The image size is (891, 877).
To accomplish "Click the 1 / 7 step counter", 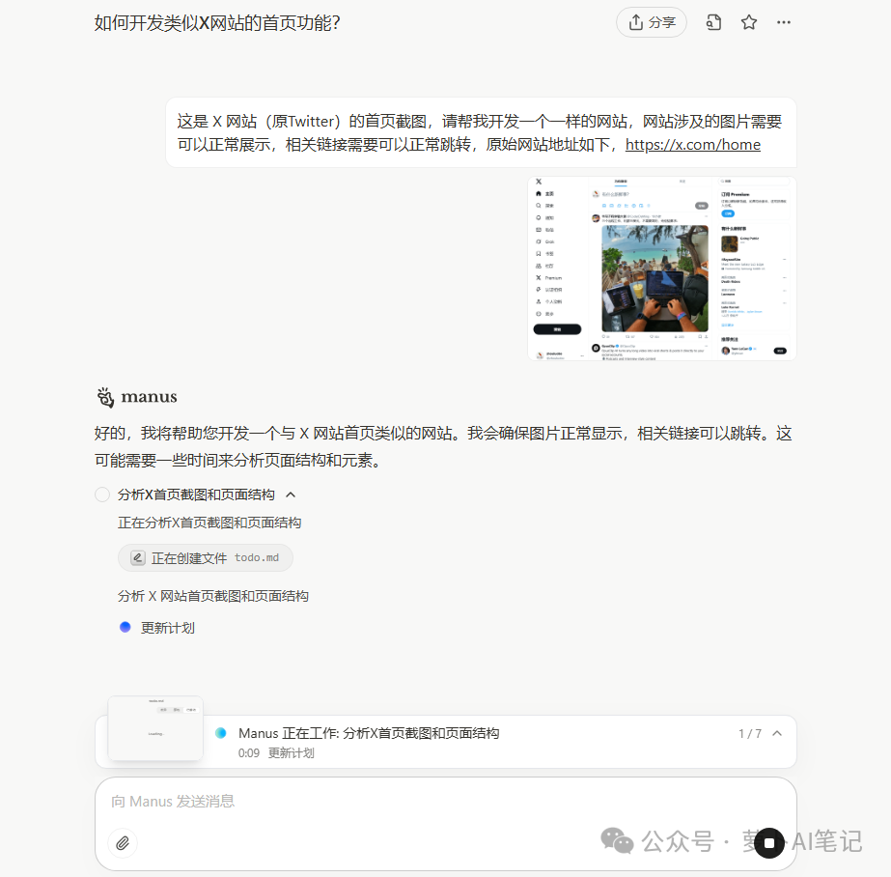I will pyautogui.click(x=749, y=734).
